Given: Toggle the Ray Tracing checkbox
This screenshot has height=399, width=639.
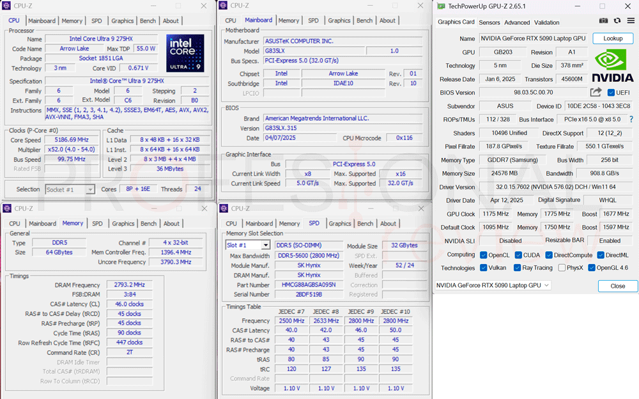Looking at the screenshot, I should [518, 268].
